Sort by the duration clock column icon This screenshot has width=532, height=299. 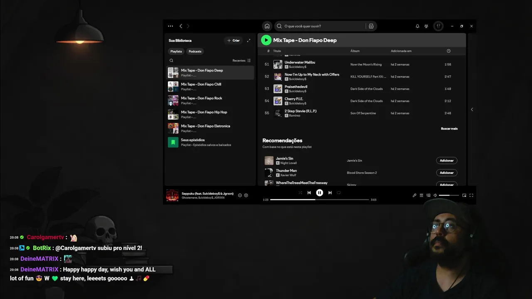tap(448, 51)
